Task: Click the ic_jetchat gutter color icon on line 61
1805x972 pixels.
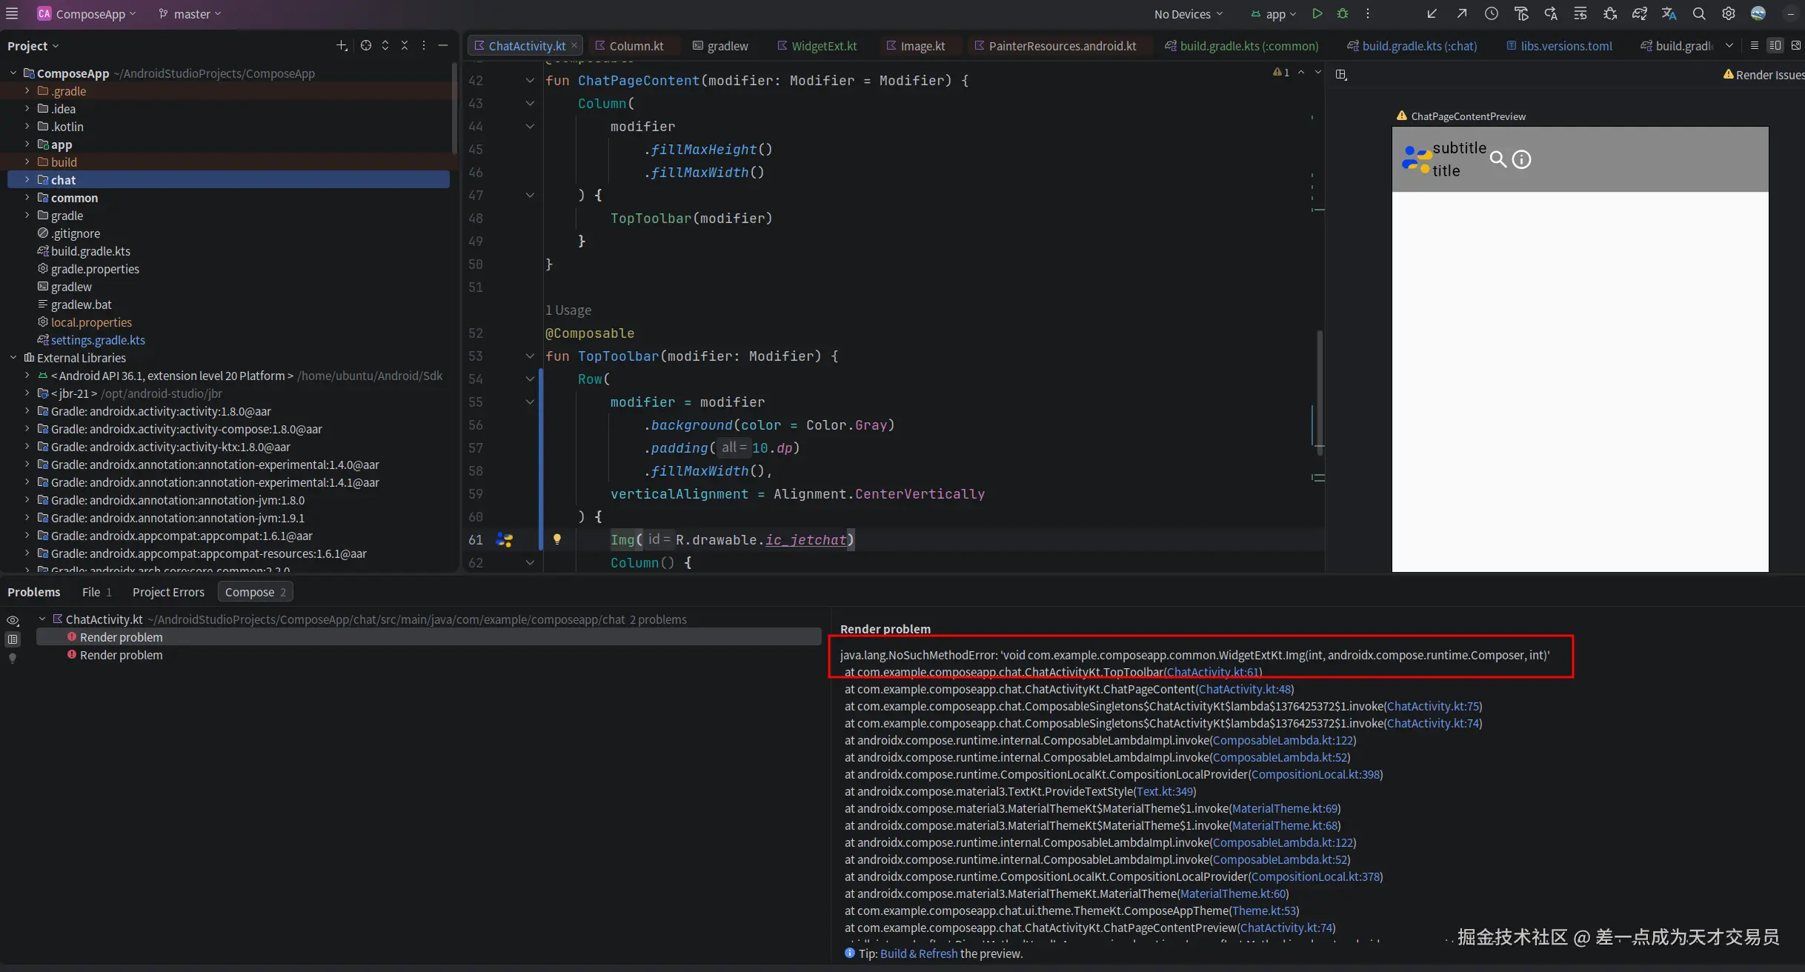Action: point(505,539)
